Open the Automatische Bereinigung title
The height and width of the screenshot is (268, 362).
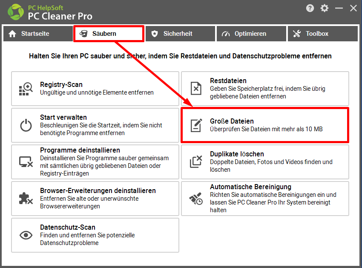click(250, 187)
